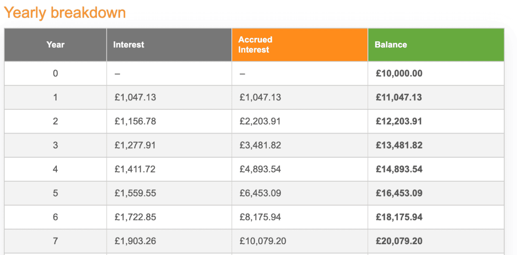517x255 pixels.
Task: Click balance cell £11,047.13
Action: click(399, 97)
